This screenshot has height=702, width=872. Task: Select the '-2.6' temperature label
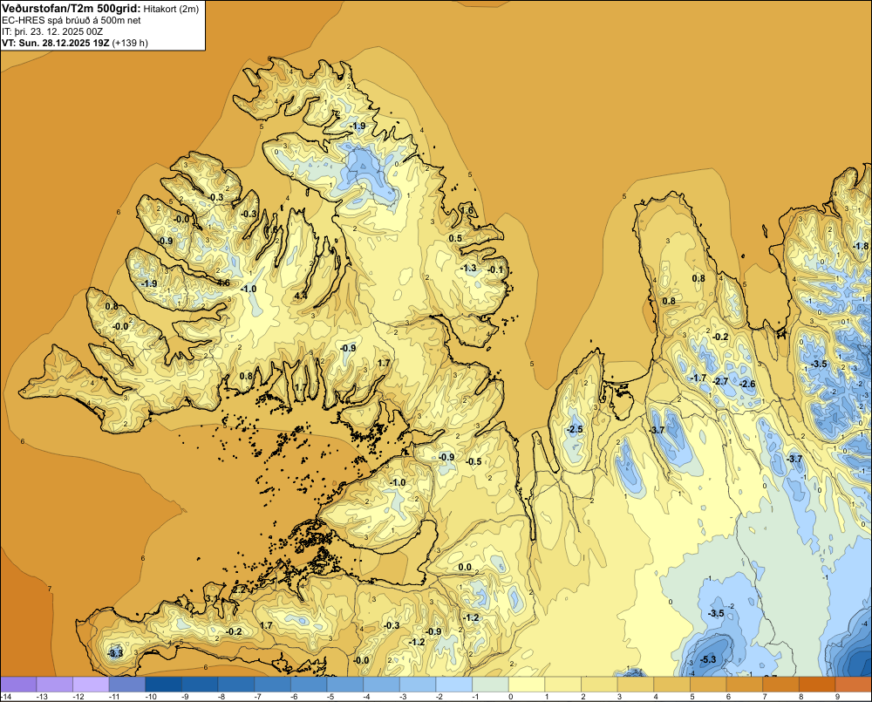point(747,385)
